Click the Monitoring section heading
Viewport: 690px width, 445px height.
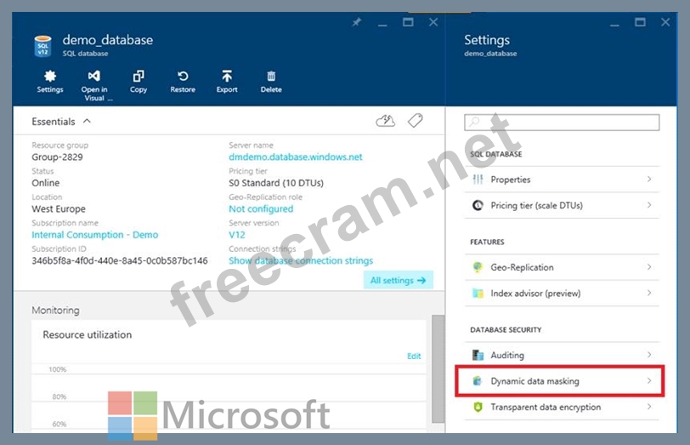click(55, 311)
